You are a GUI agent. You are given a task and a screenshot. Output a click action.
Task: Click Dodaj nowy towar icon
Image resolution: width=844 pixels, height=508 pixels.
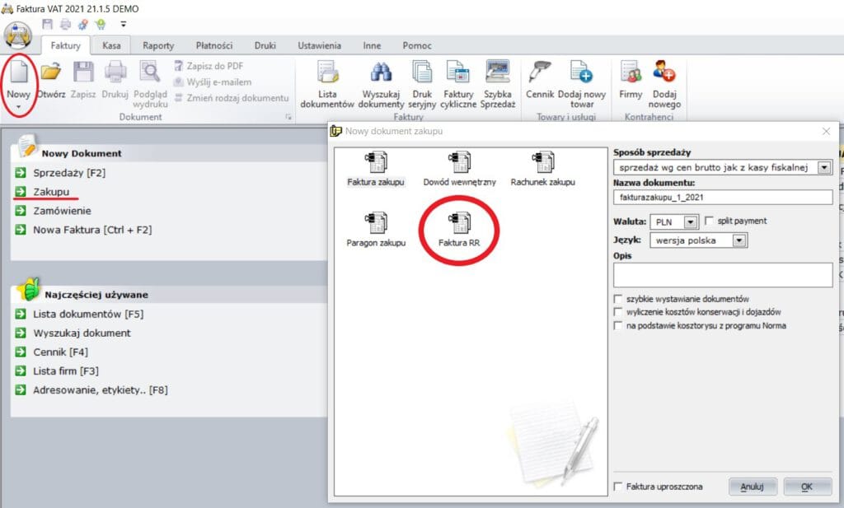click(x=581, y=76)
